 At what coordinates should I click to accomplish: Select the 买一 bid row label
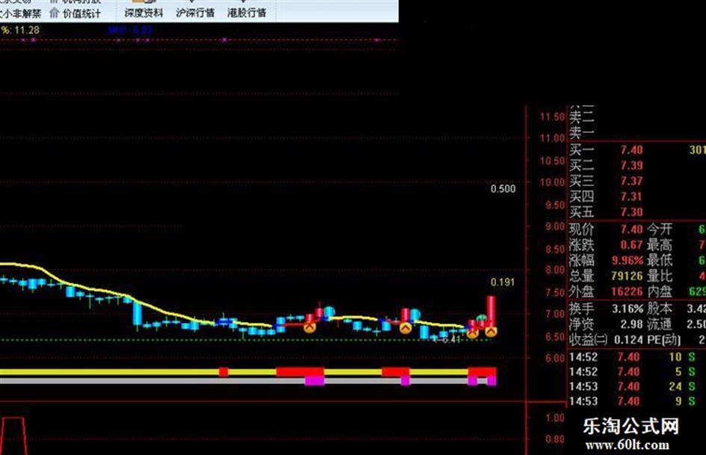pos(582,150)
